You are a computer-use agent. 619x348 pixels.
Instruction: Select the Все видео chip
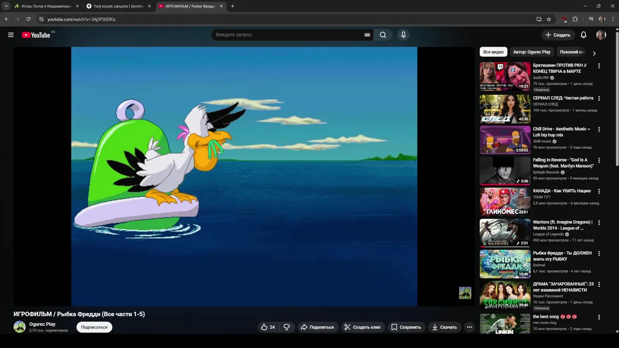click(x=493, y=52)
